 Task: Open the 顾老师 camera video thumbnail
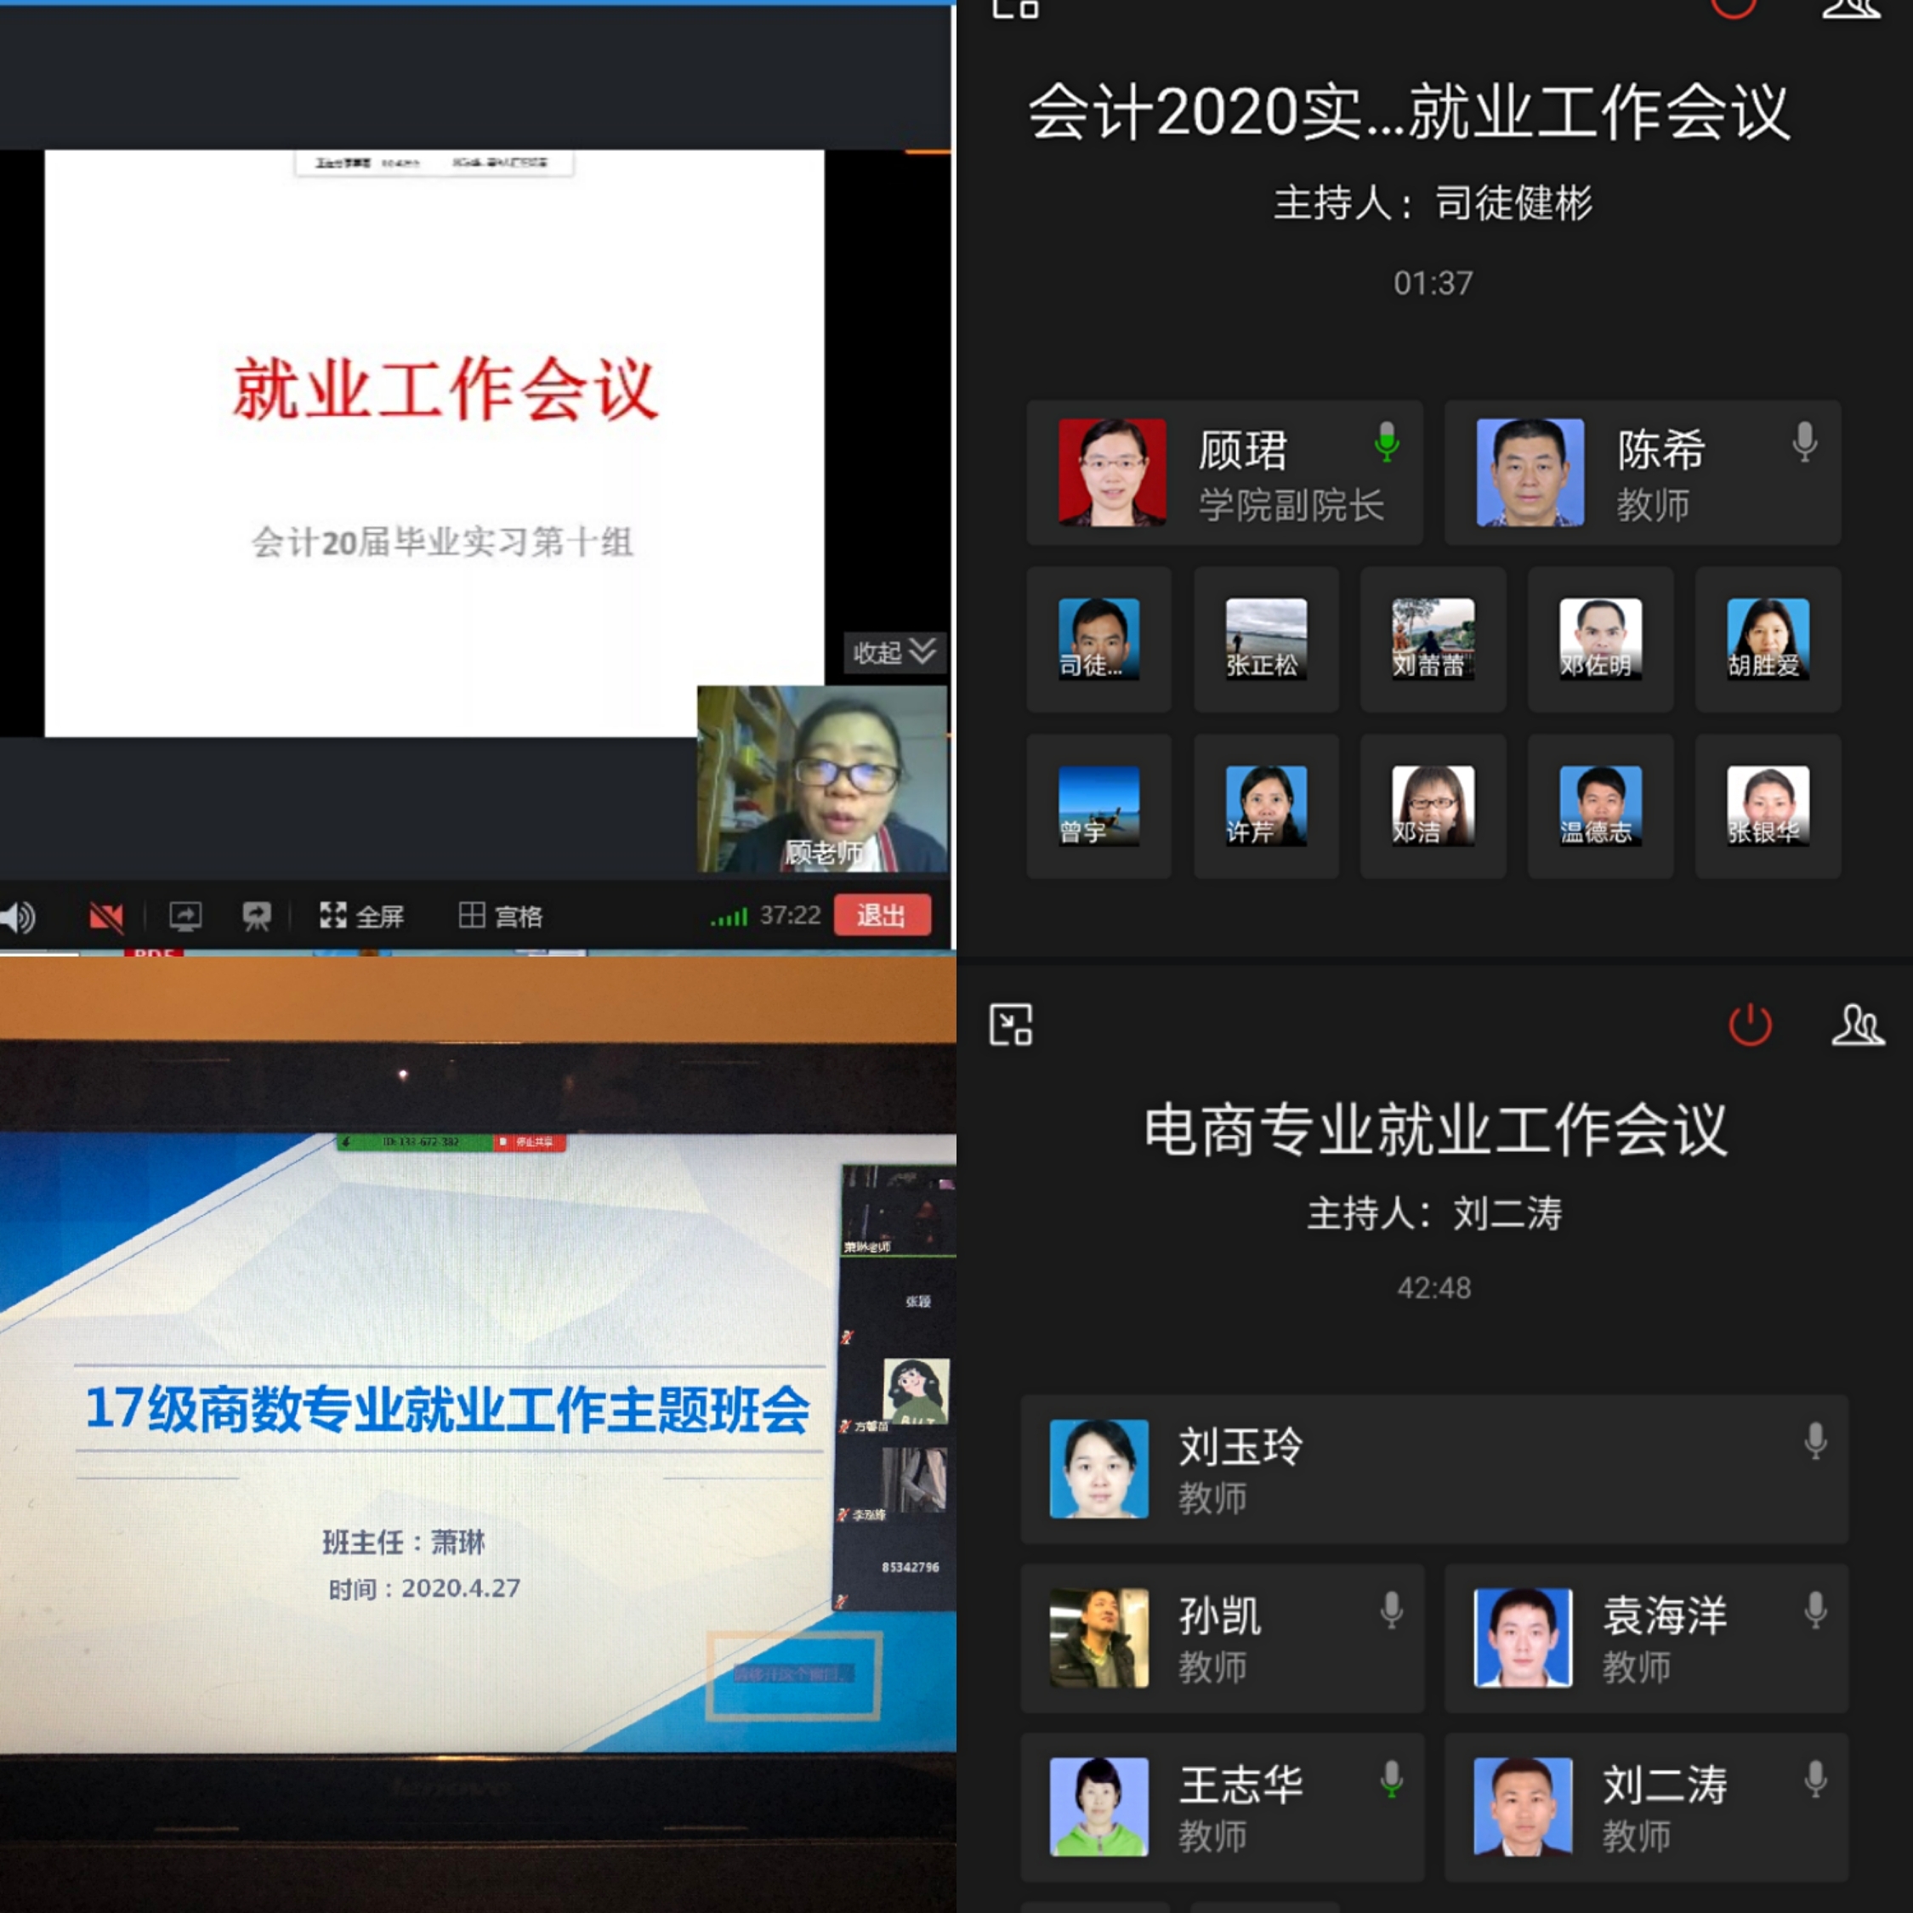coord(822,780)
